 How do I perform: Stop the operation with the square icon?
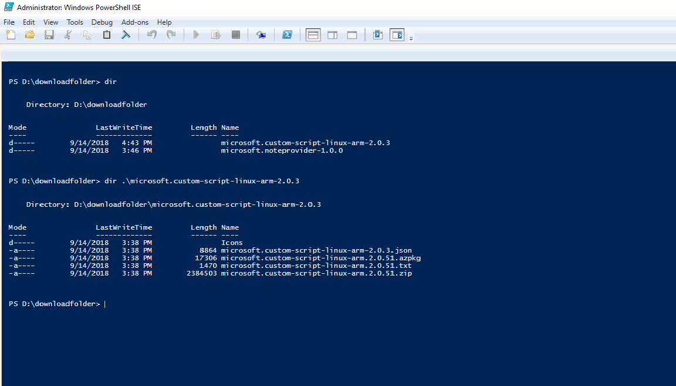tap(235, 35)
